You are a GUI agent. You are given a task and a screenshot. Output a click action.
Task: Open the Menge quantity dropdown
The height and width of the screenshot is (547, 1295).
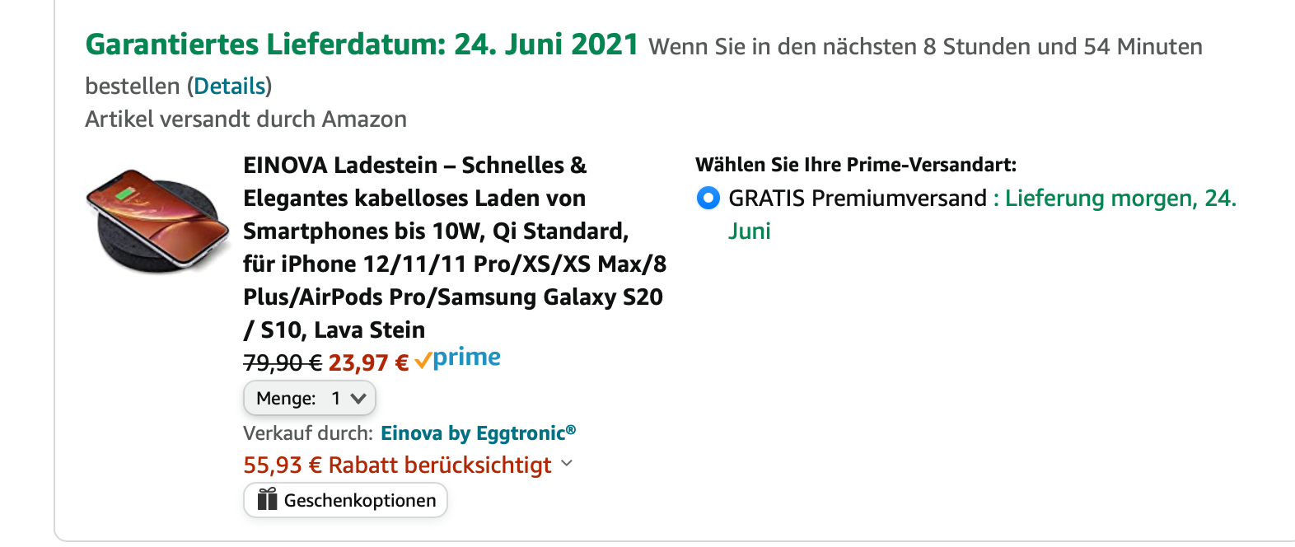tap(310, 399)
